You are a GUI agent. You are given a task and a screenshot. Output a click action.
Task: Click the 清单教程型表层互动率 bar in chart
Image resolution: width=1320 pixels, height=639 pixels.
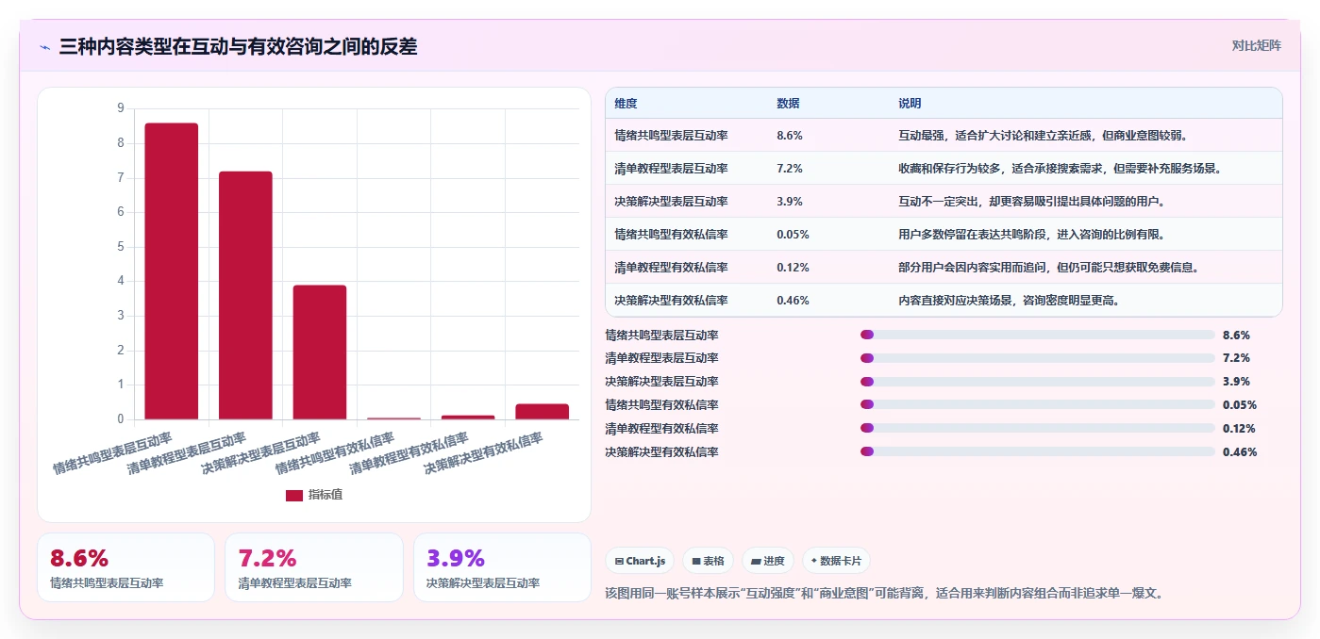[x=245, y=295]
